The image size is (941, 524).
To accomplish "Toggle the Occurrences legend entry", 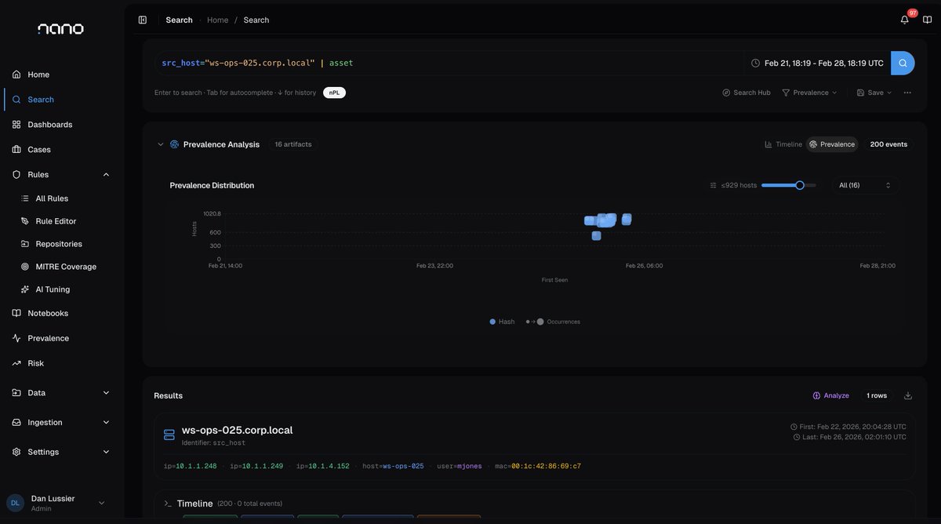I will click(554, 322).
